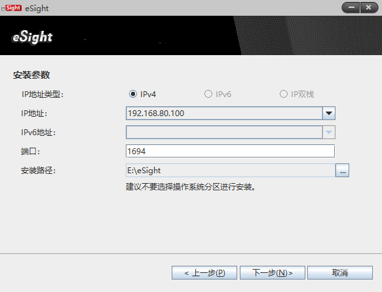The image size is (382, 292).
Task: Proceed with 下一步(N) button
Action: pos(273,272)
